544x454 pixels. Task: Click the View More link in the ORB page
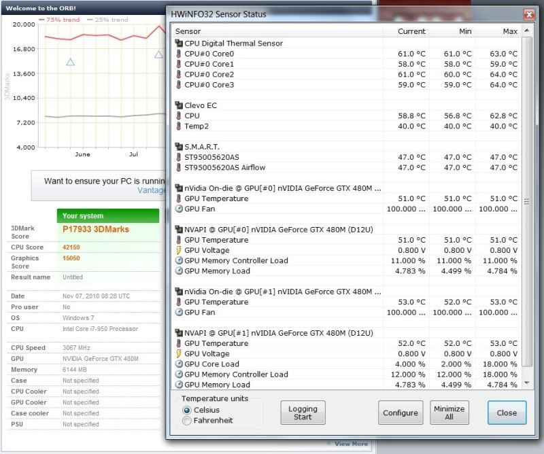coord(351,444)
